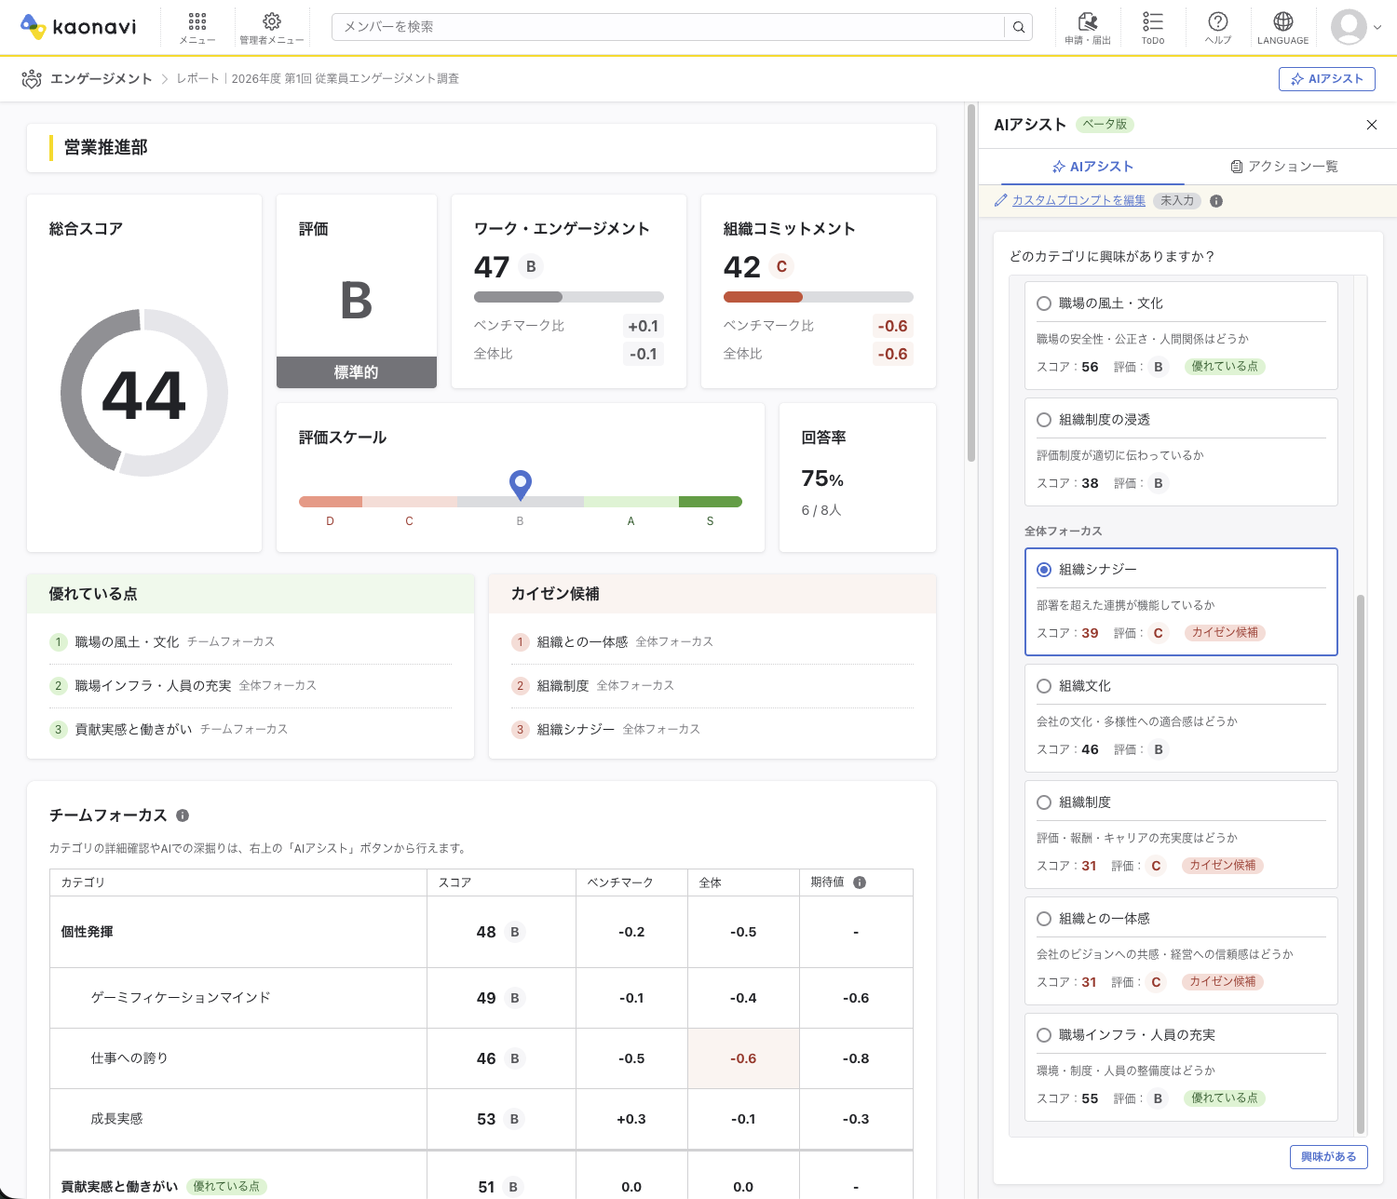Image resolution: width=1397 pixels, height=1199 pixels.
Task: Click the 仕事への誇り row label
Action: tap(129, 1058)
